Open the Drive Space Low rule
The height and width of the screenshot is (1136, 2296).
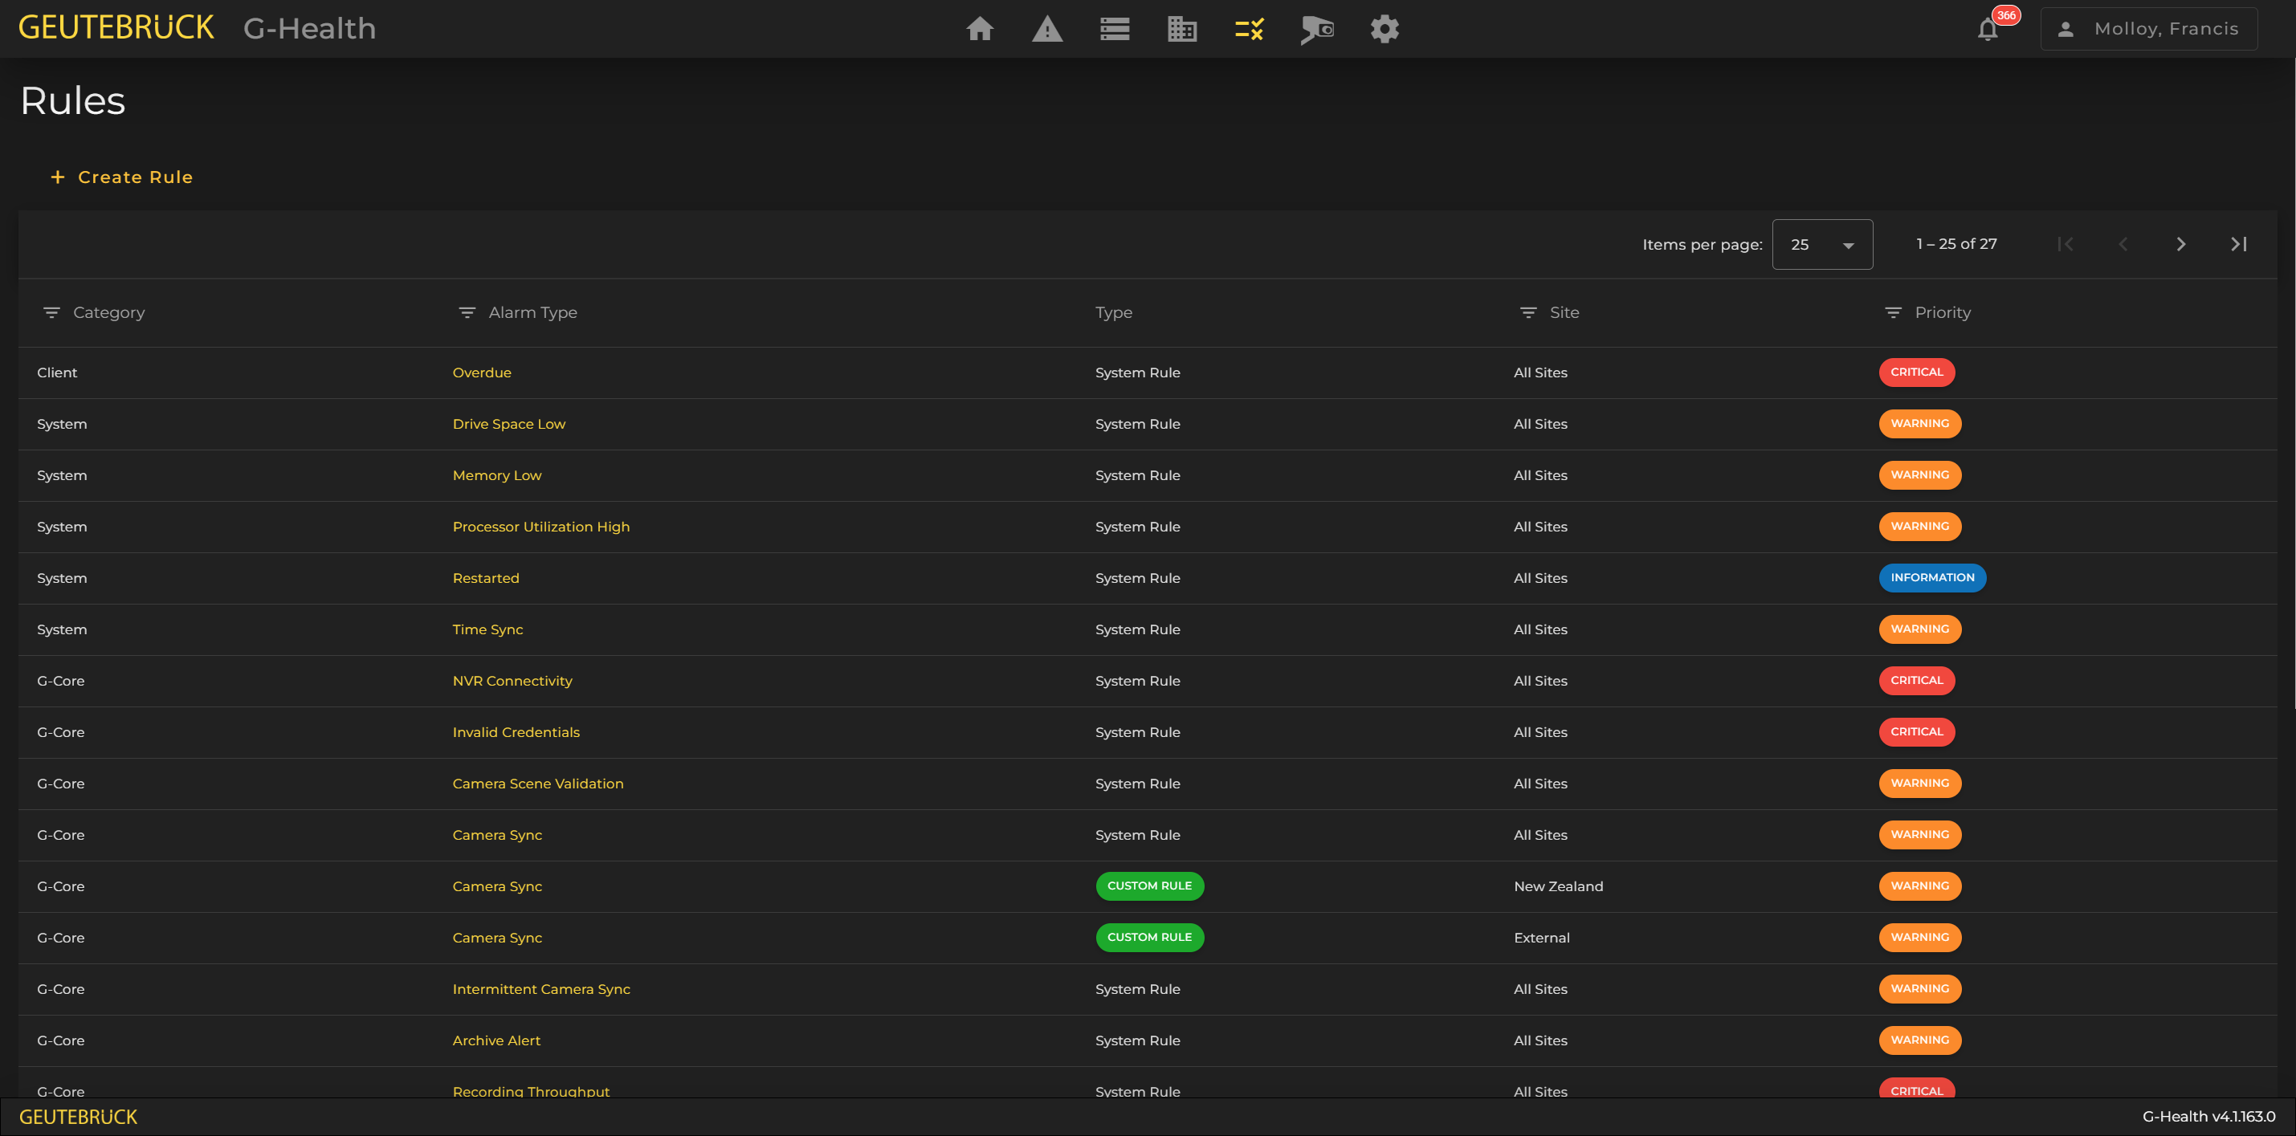coord(508,424)
